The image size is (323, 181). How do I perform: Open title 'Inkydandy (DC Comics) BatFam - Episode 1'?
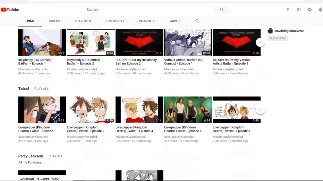tap(35, 62)
